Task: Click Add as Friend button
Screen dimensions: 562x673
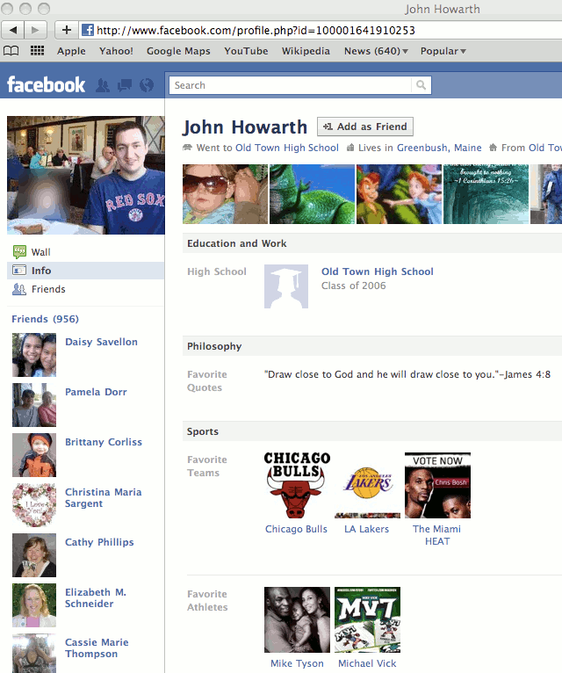Action: [x=365, y=127]
